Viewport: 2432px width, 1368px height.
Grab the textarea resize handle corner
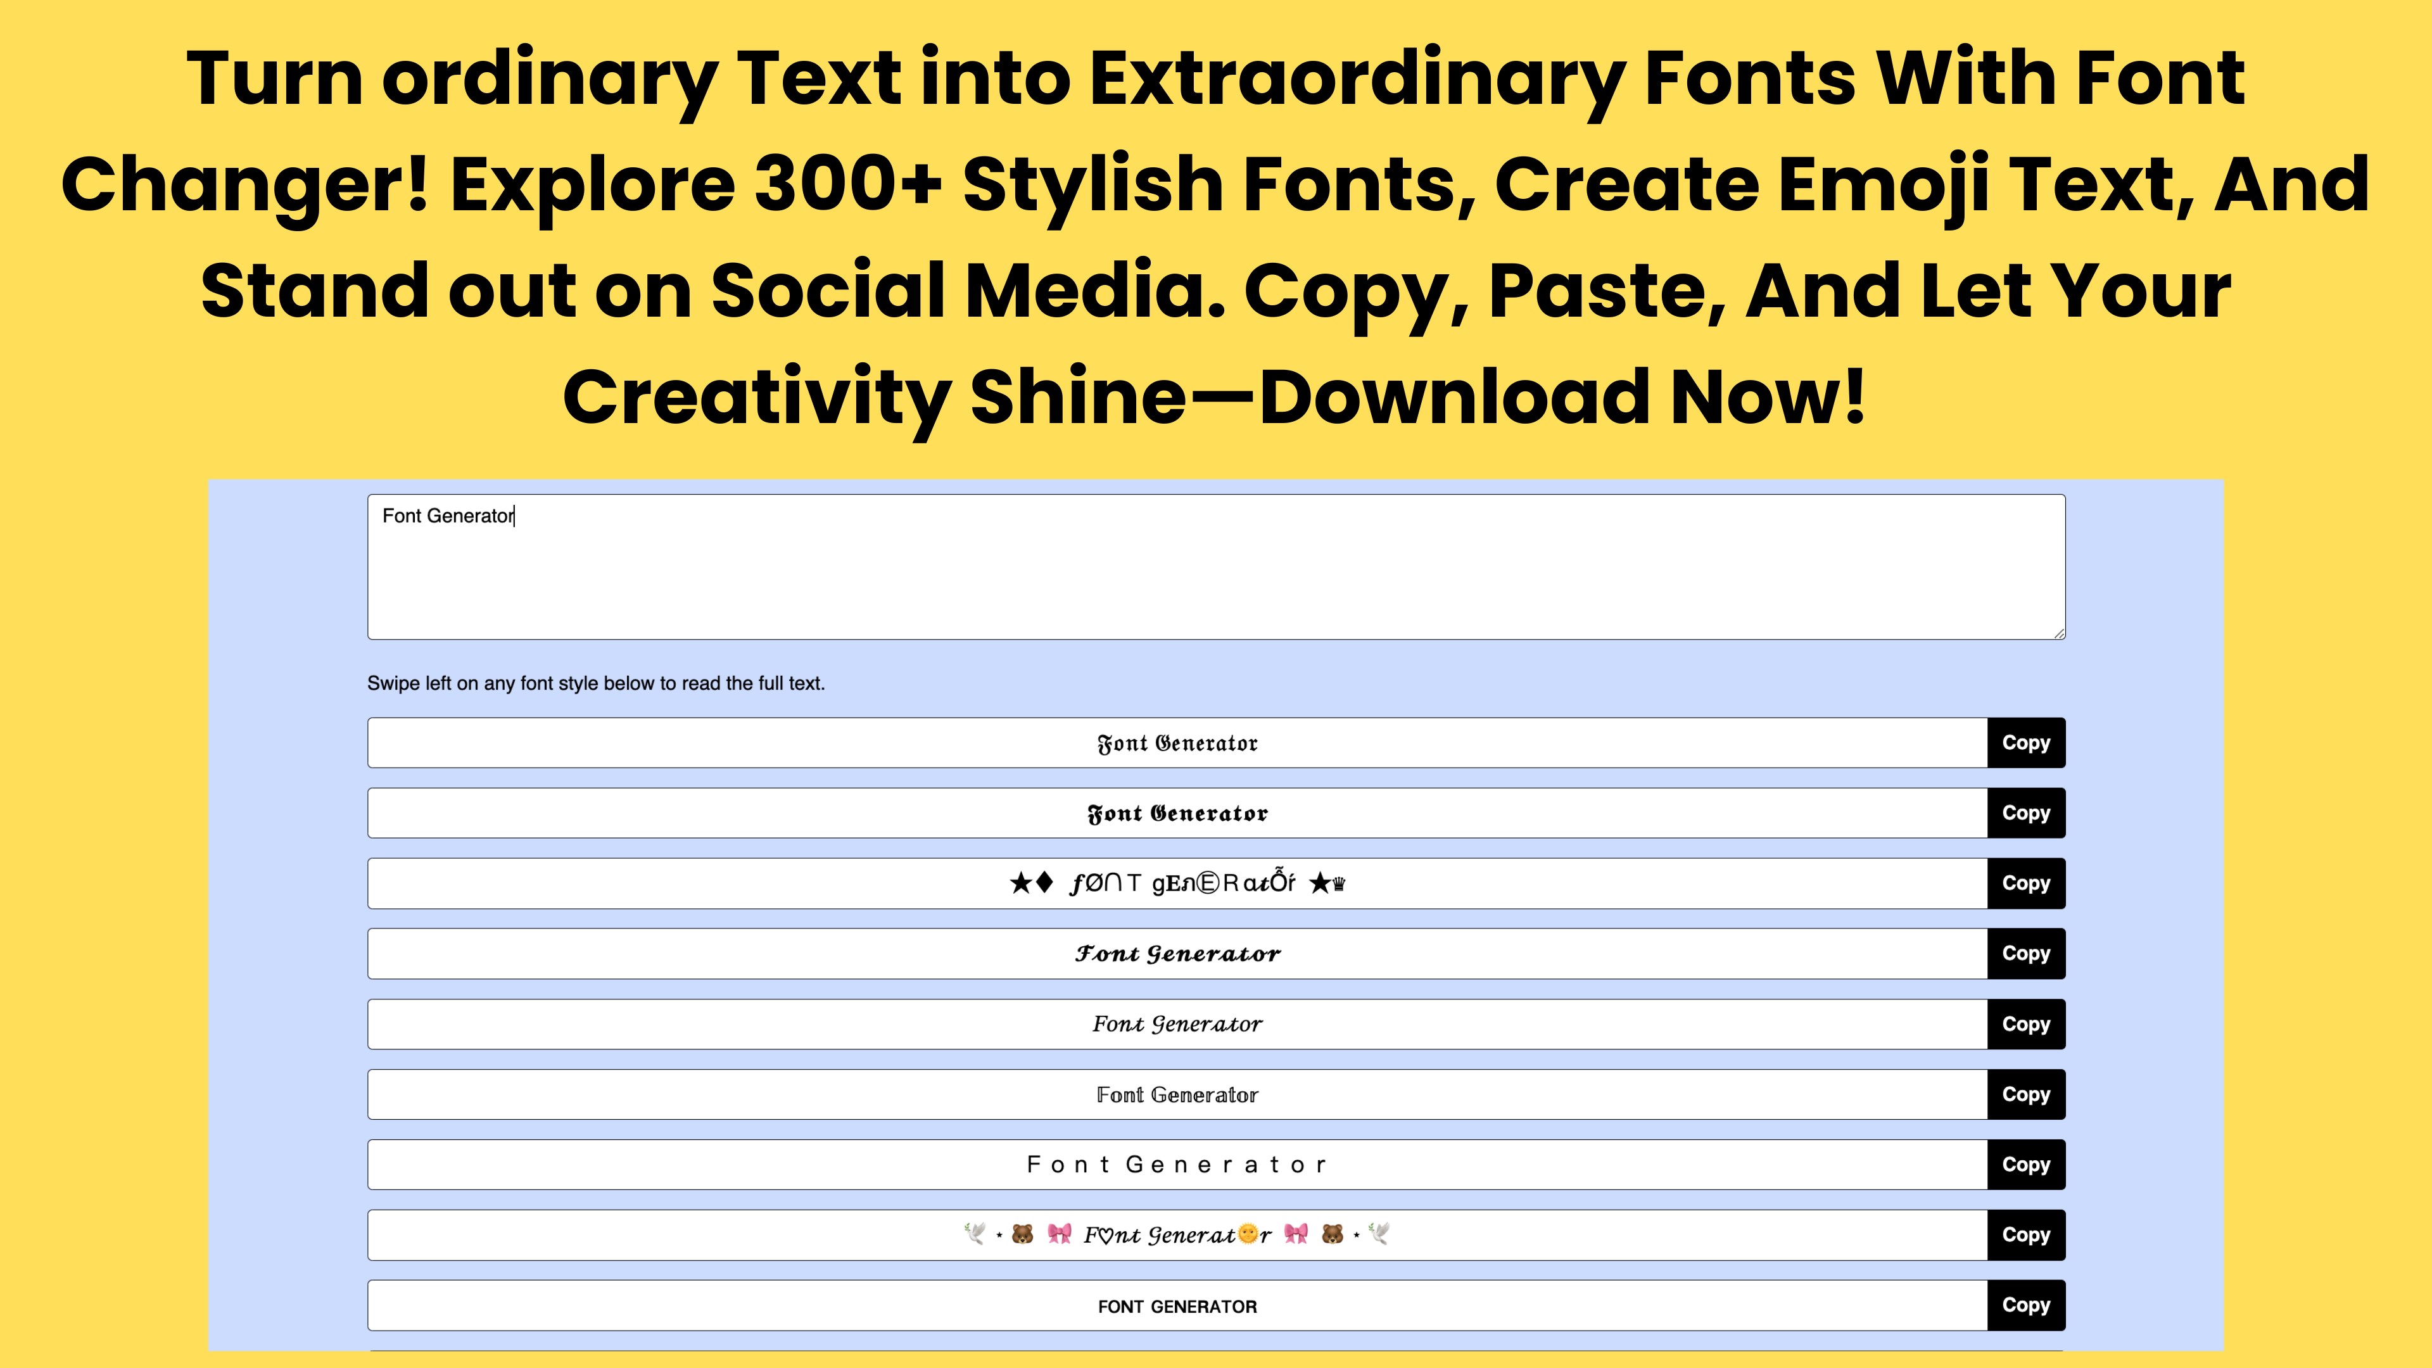2059,633
